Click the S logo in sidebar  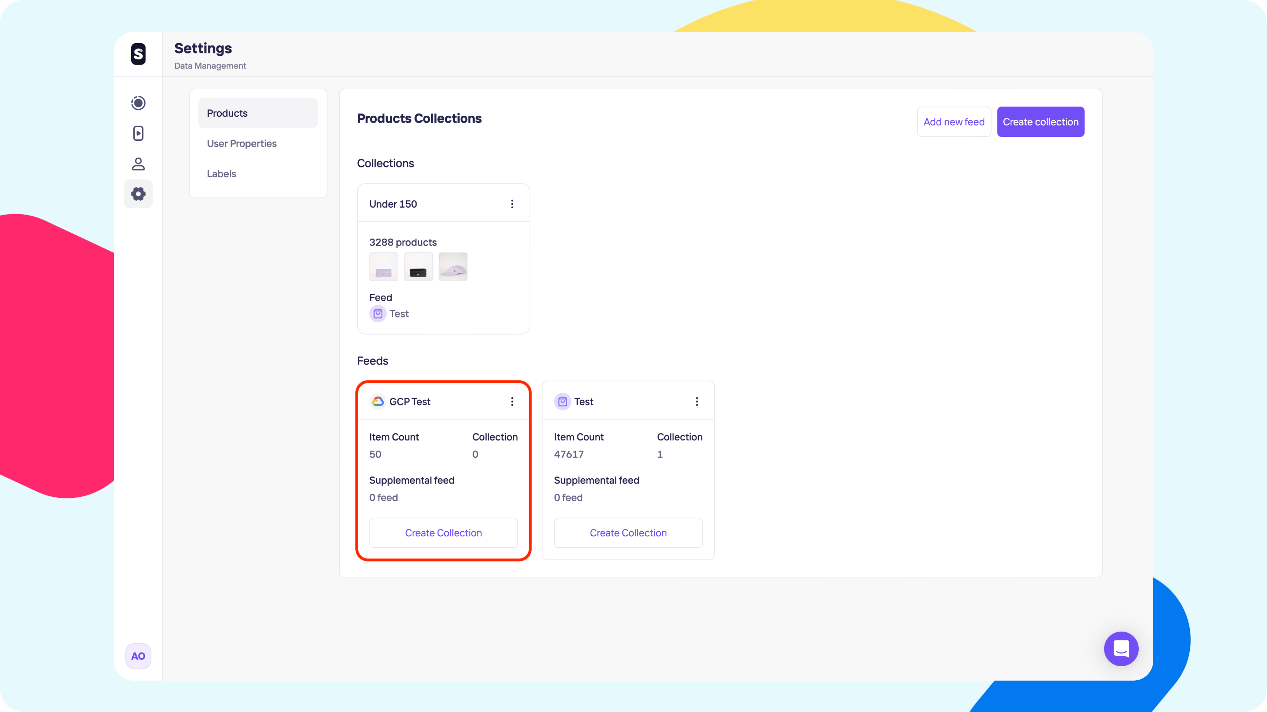tap(138, 54)
